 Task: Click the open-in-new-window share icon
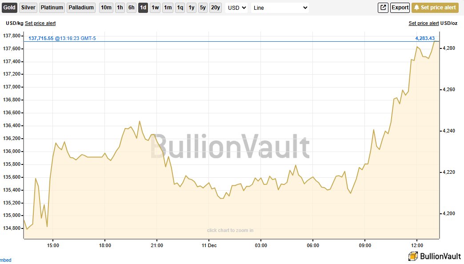[383, 8]
